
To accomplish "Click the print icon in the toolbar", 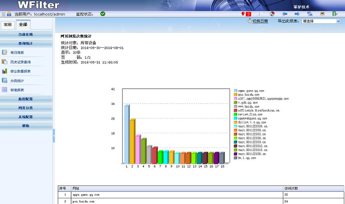I will [x=322, y=14].
